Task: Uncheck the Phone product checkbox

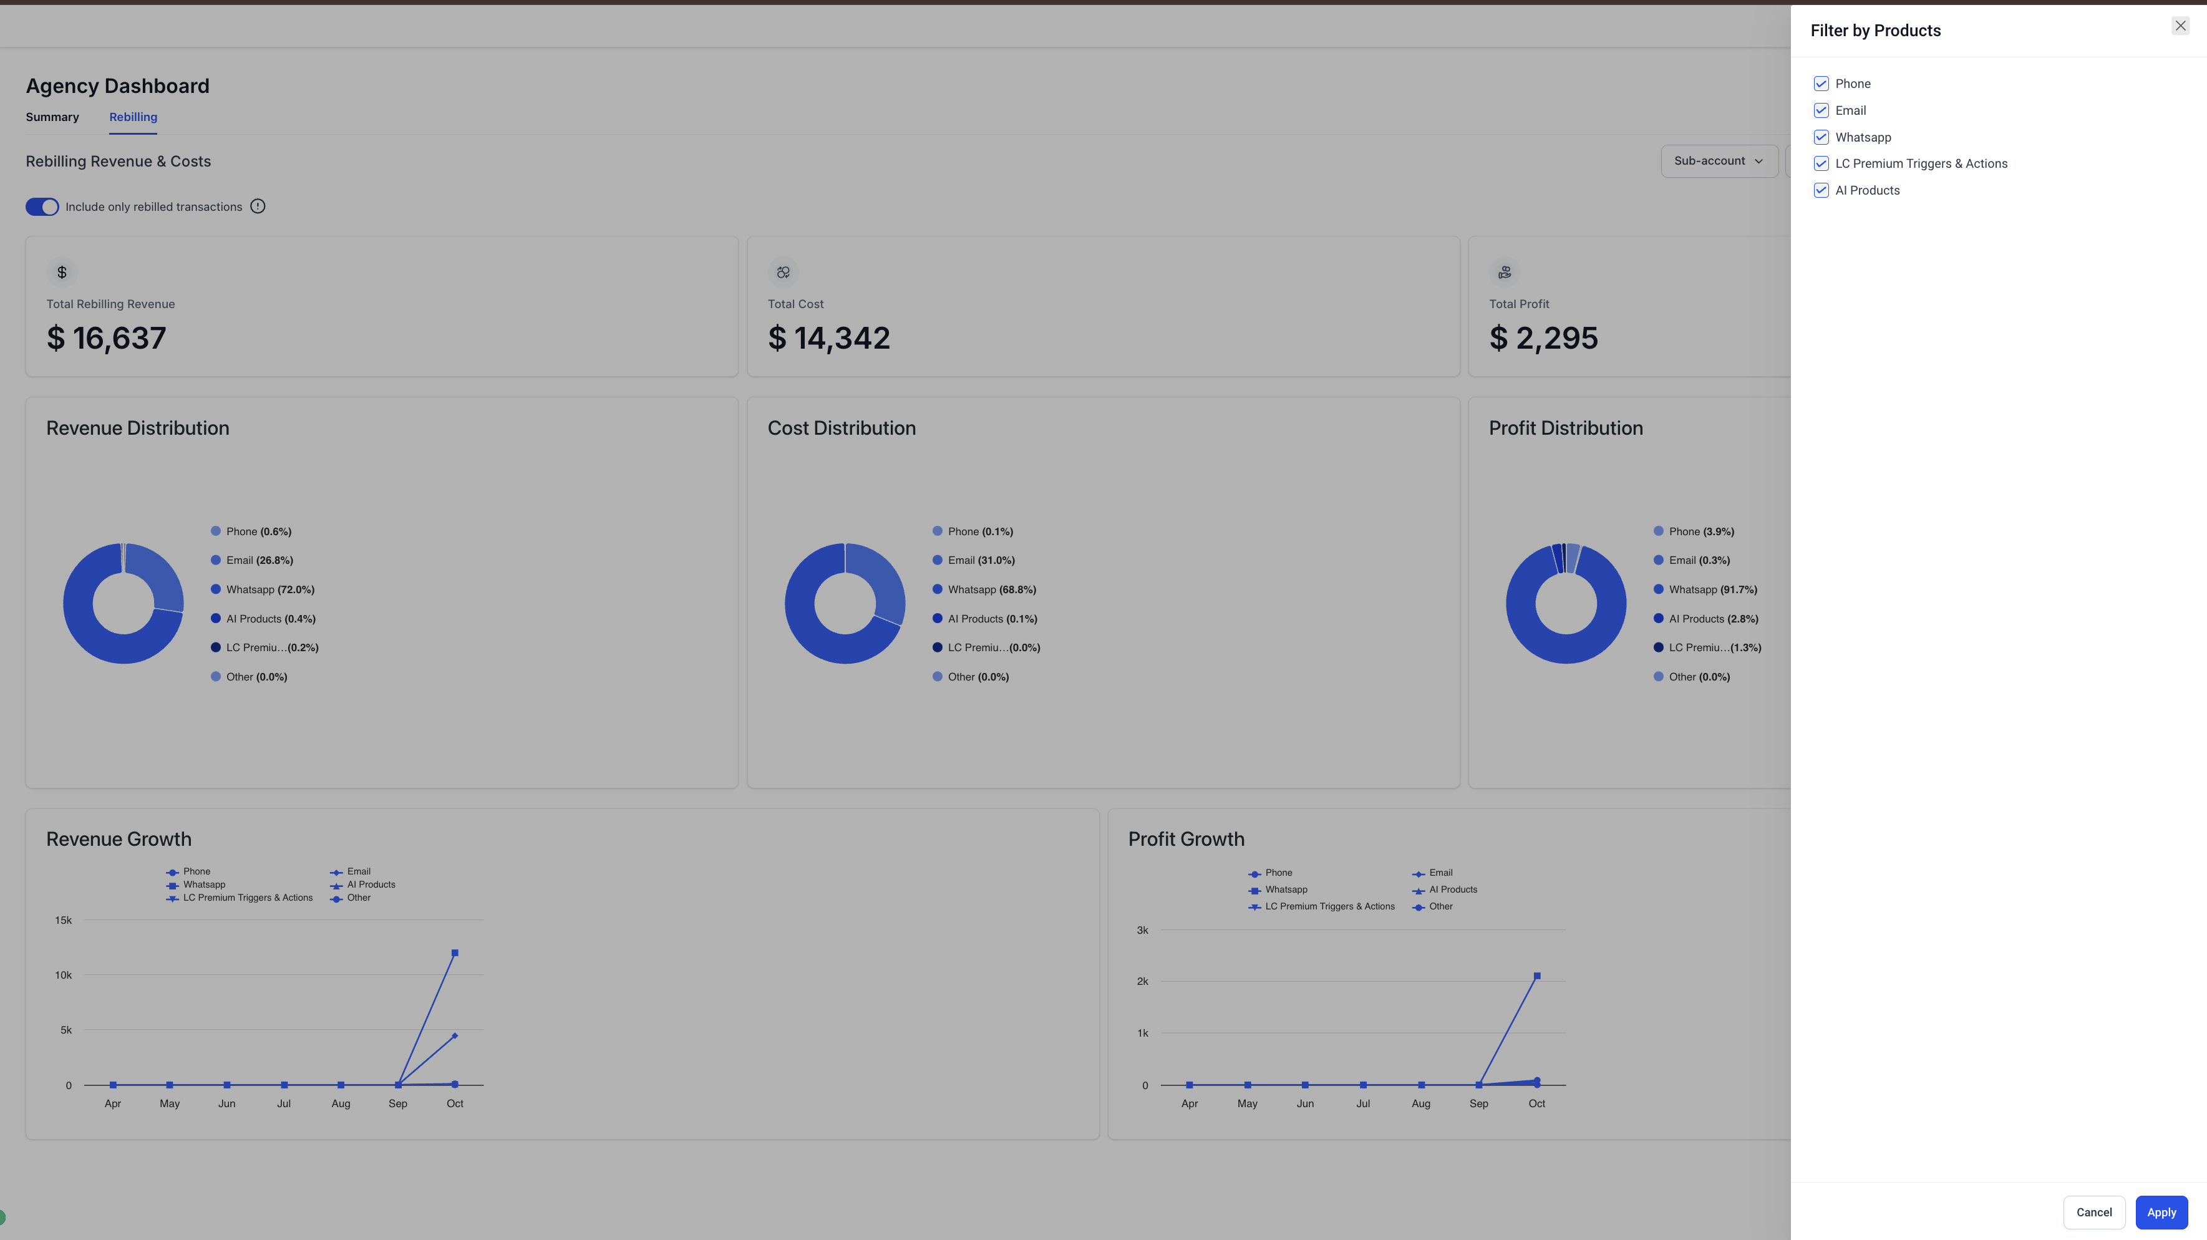Action: (x=1821, y=84)
